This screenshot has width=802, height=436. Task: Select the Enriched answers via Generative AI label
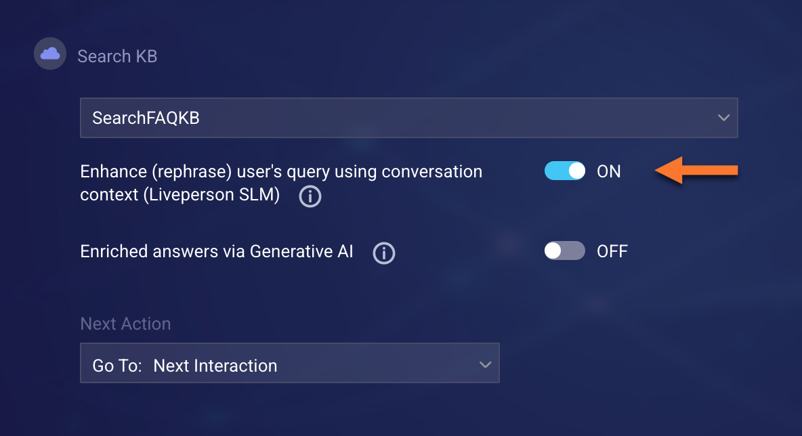tap(217, 252)
